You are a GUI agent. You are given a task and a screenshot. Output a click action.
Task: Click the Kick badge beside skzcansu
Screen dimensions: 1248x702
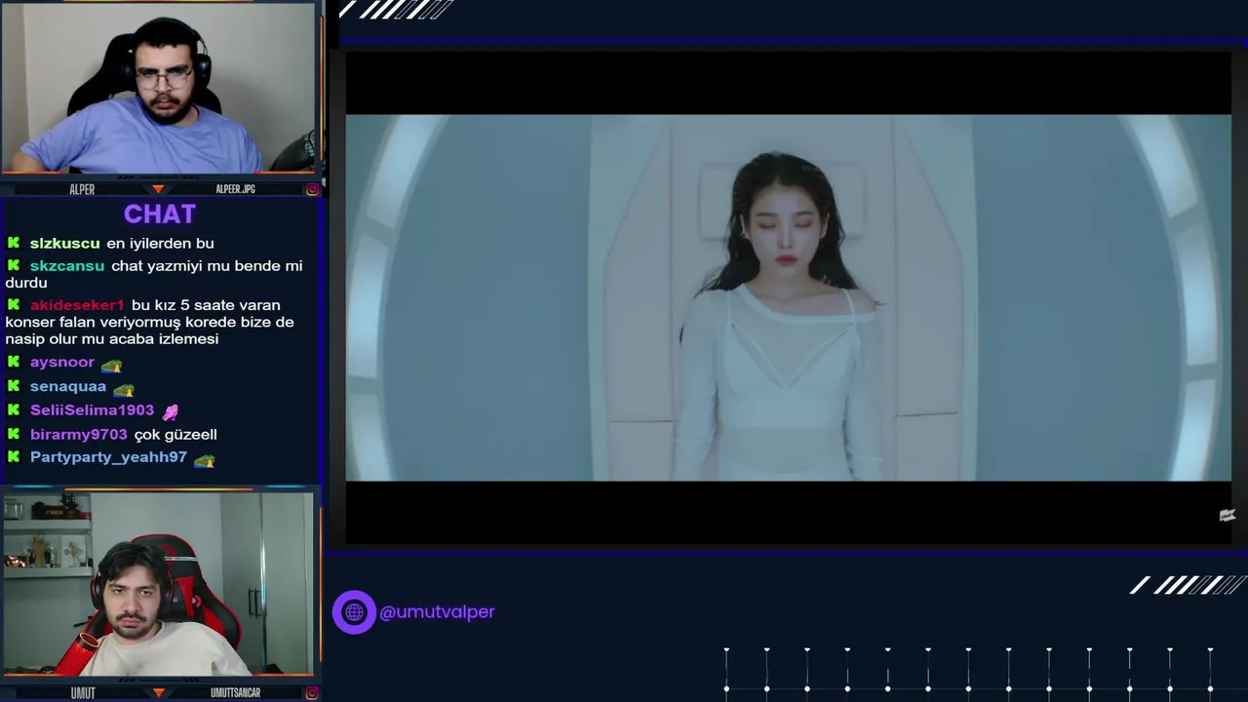[x=14, y=265]
